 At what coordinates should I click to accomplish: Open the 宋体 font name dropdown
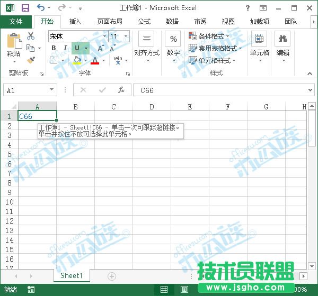[104, 36]
